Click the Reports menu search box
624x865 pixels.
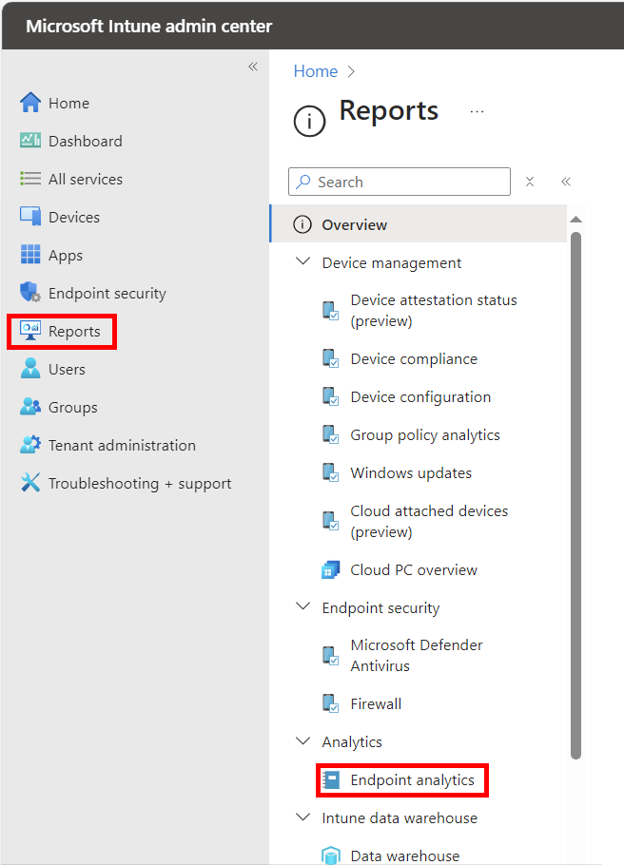tap(400, 182)
